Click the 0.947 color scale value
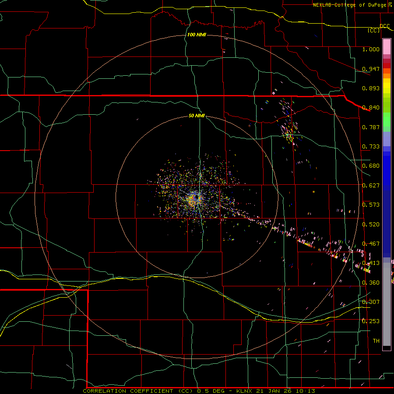Viewport: 394px width, 394px height. point(371,69)
